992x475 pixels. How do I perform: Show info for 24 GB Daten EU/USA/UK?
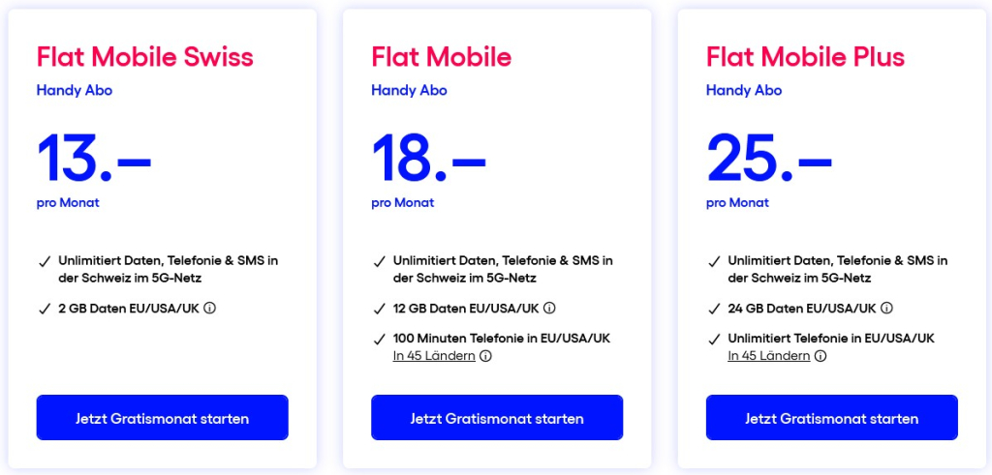[886, 309]
